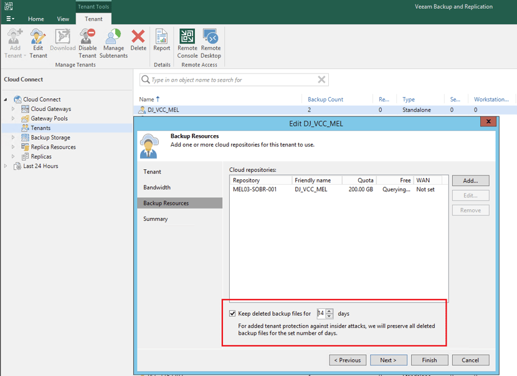Click the Cloud Gateways node icon
The width and height of the screenshot is (517, 376).
pyautogui.click(x=25, y=109)
